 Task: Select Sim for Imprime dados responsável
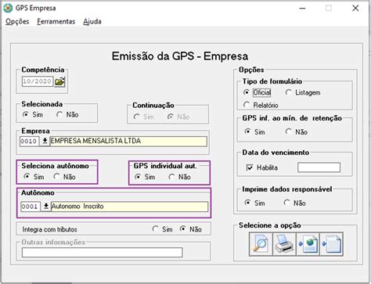[255, 203]
